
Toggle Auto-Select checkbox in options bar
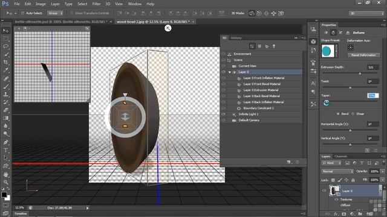pos(22,13)
